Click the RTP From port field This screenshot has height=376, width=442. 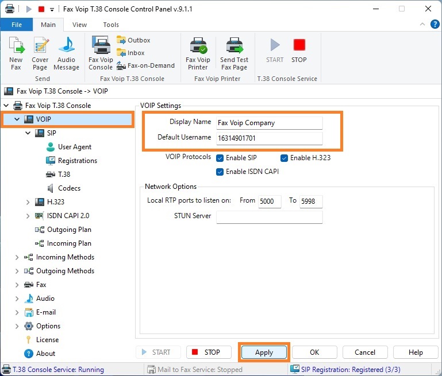[270, 201]
